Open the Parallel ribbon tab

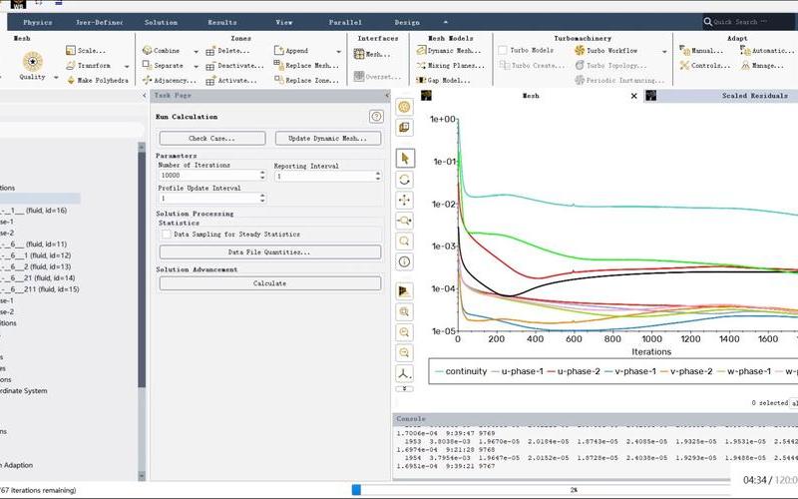(x=345, y=22)
